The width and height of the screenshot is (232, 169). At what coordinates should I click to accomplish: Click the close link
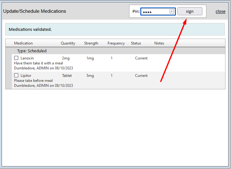pos(220,12)
